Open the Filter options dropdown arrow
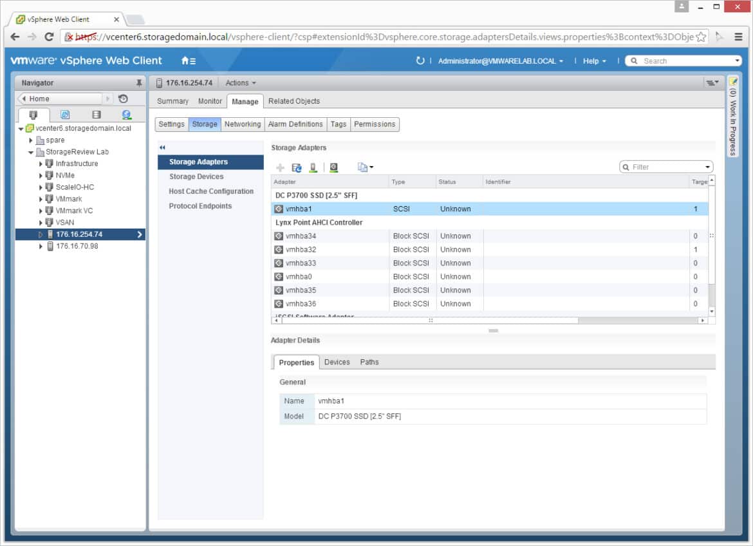The height and width of the screenshot is (546, 753). (707, 167)
